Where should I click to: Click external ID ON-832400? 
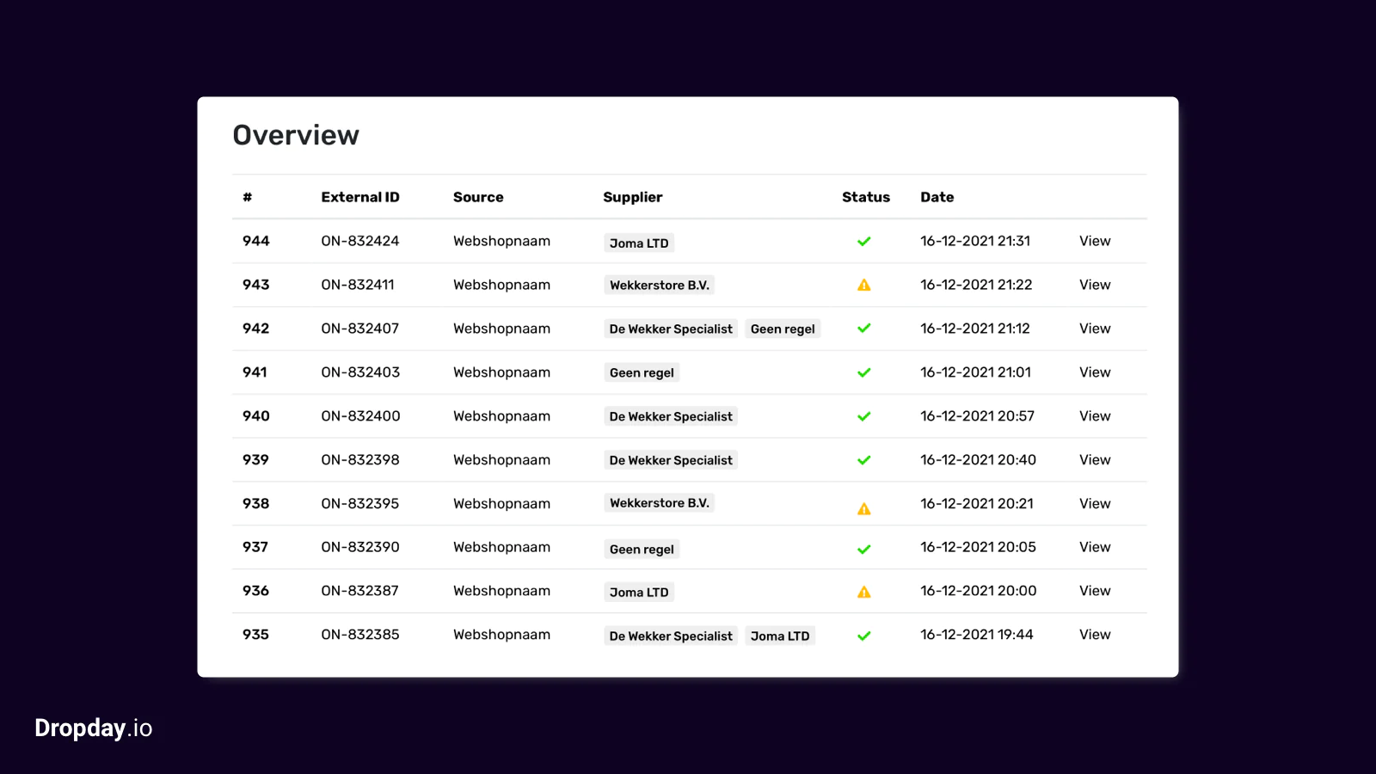(360, 416)
